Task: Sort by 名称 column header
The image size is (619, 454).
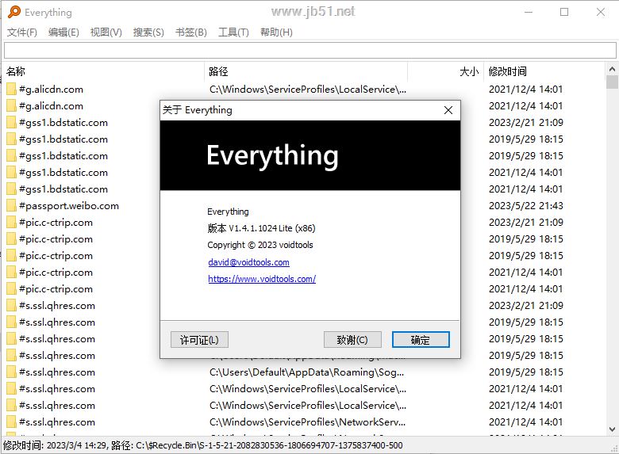Action: pos(104,71)
